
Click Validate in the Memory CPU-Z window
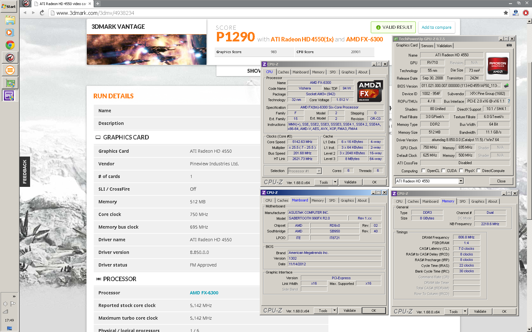click(480, 311)
